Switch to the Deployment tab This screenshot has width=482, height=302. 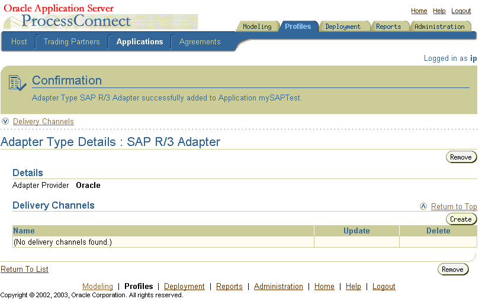click(343, 27)
